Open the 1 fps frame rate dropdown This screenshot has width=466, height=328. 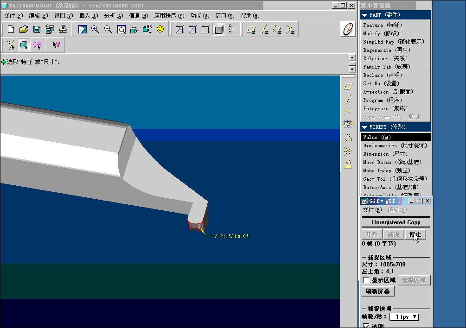click(x=404, y=317)
